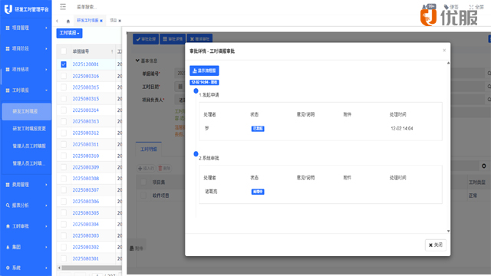
Task: Click the home icon in the tab bar
Action: click(68, 21)
